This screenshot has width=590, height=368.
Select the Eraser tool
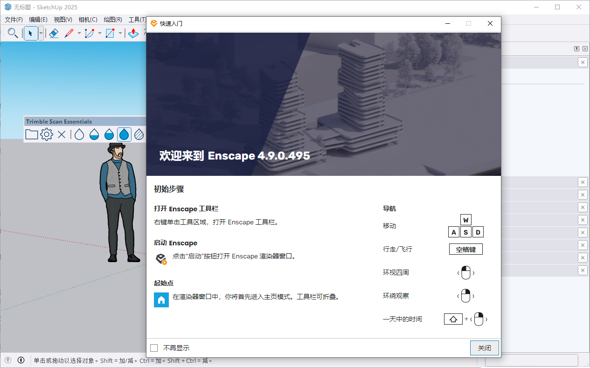coord(54,33)
